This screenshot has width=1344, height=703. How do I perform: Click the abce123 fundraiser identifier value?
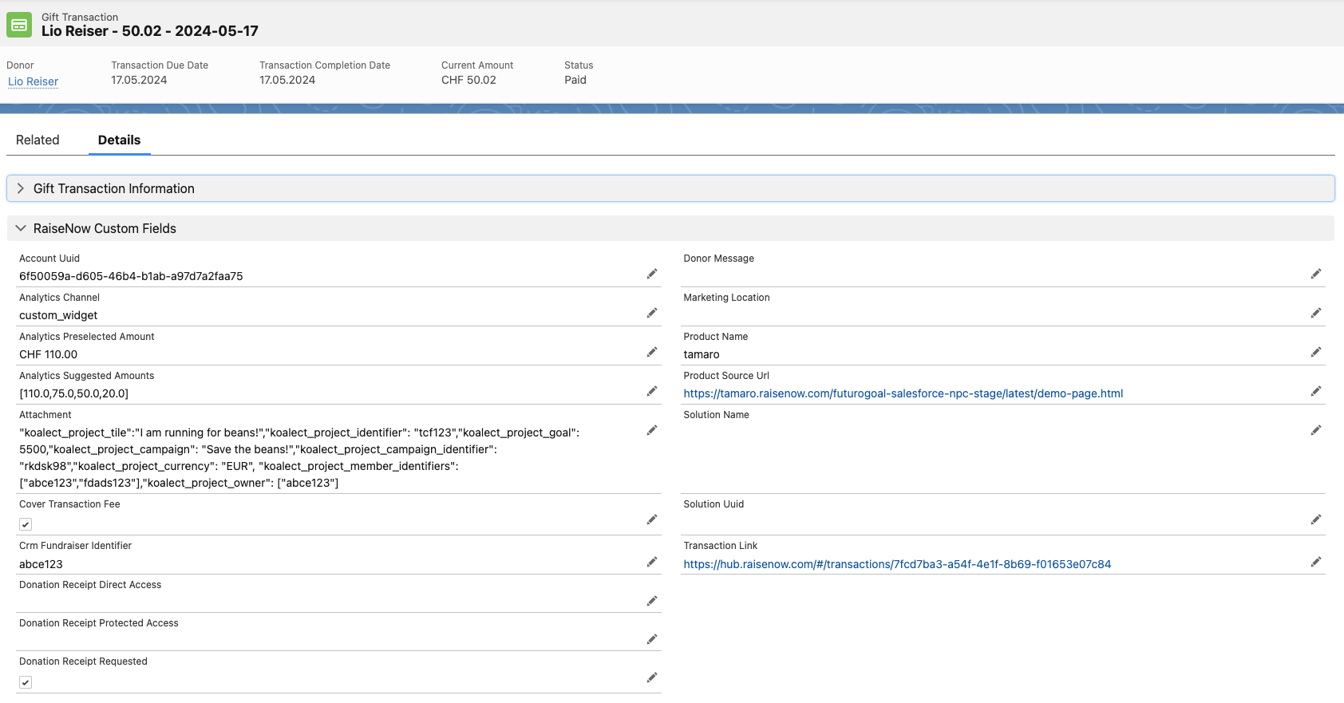click(41, 564)
